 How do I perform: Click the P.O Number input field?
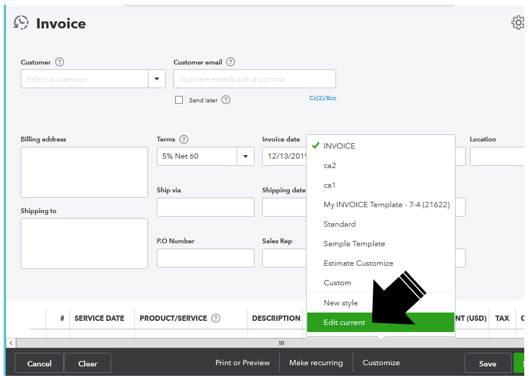(x=205, y=258)
